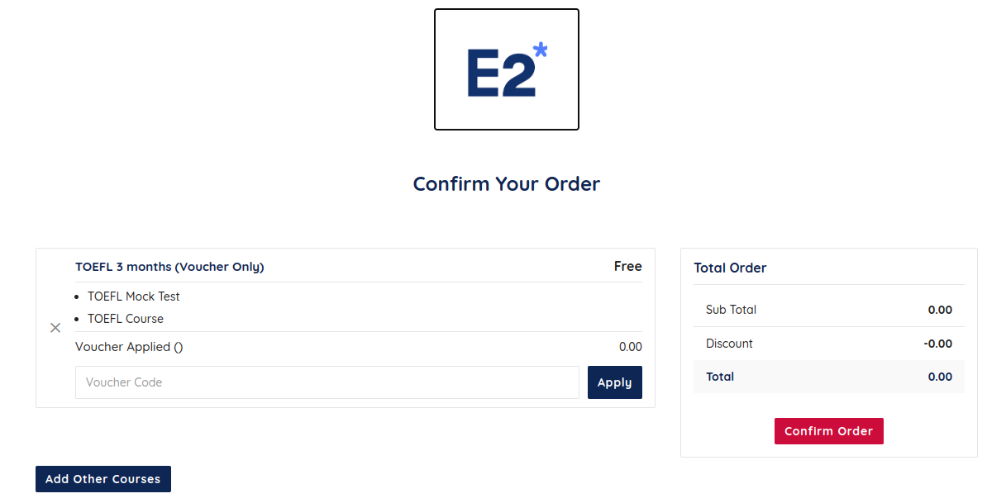Click the Apply button for the voucher
This screenshot has width=987, height=503.
pyautogui.click(x=614, y=382)
